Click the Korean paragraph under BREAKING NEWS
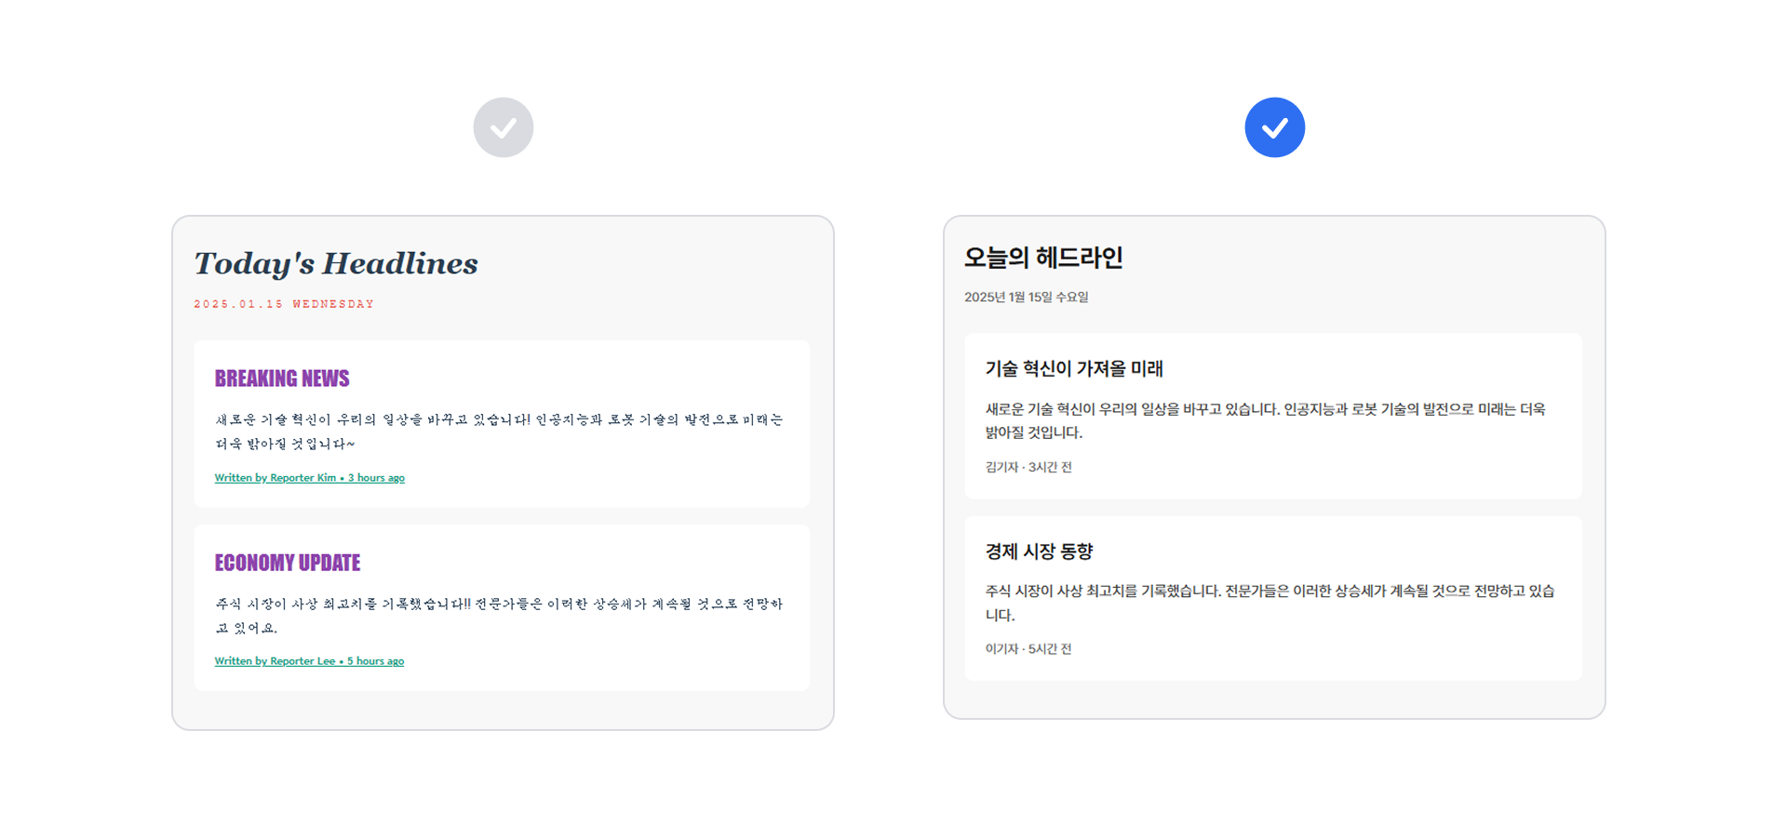 [499, 431]
